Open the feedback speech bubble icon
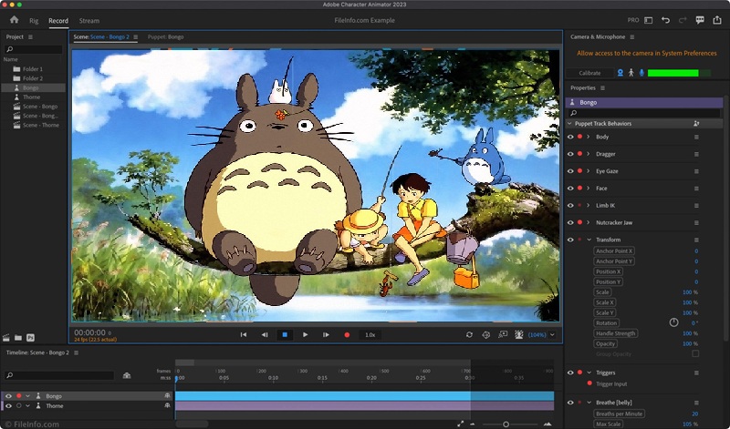Viewport: 730px width, 429px height. (700, 20)
